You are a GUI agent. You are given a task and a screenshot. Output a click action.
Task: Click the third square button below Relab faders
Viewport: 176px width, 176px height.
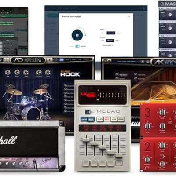[x=103, y=163]
